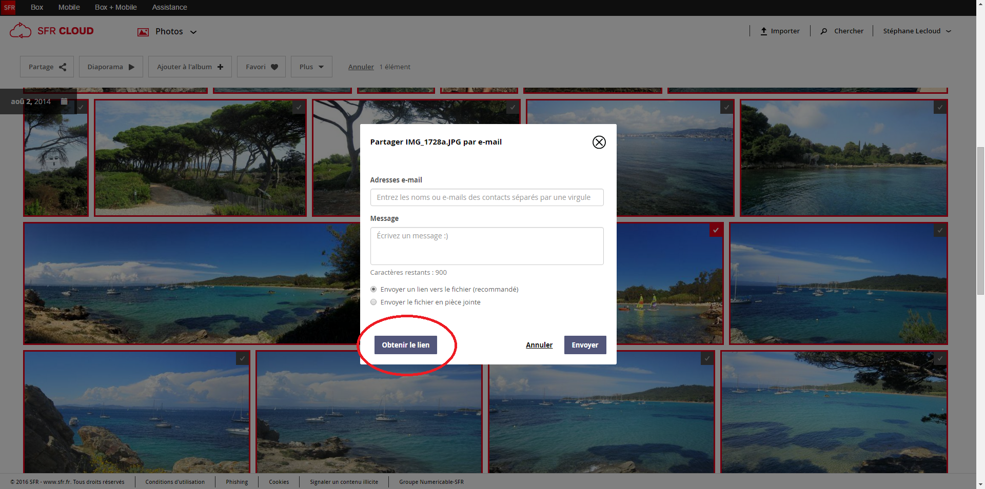Open the Plus dropdown menu

[311, 67]
